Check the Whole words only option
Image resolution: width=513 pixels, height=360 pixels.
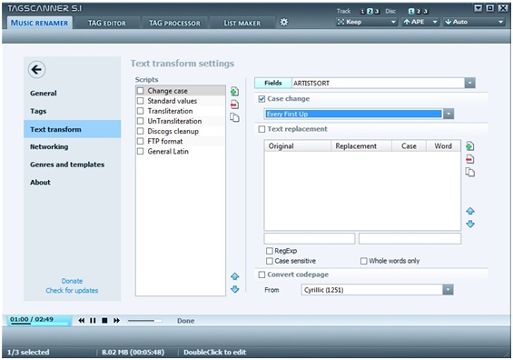(x=364, y=261)
